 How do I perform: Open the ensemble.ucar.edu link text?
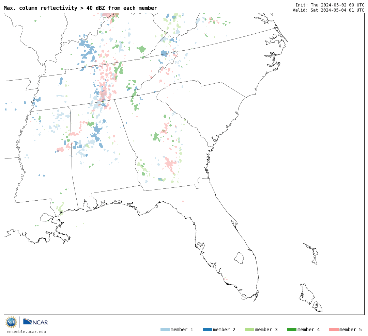click(27, 332)
